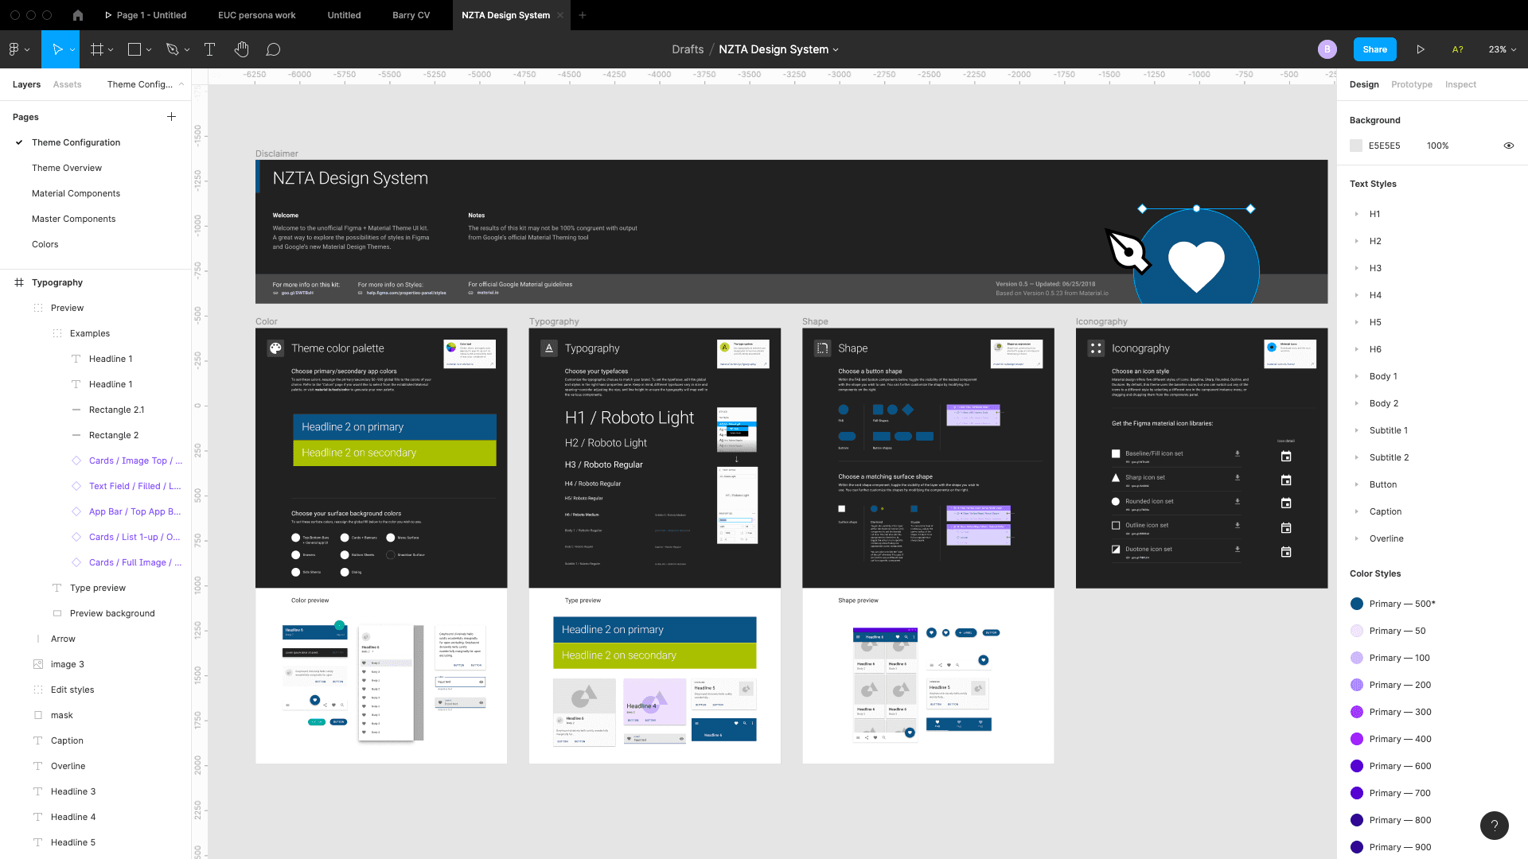This screenshot has width=1528, height=859.
Task: Select the Hand tool
Action: [x=242, y=49]
